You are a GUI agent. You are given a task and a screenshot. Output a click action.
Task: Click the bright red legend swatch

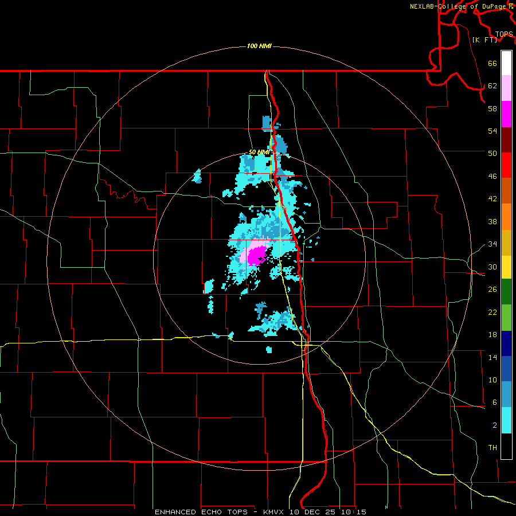[506, 165]
